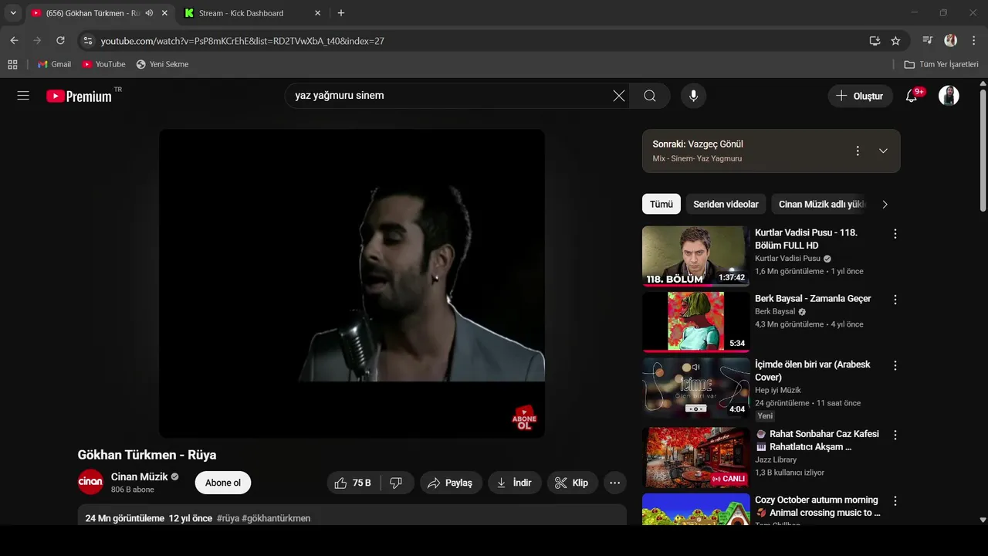Open Chrome media controls icon
Image resolution: width=988 pixels, height=556 pixels.
coord(928,40)
